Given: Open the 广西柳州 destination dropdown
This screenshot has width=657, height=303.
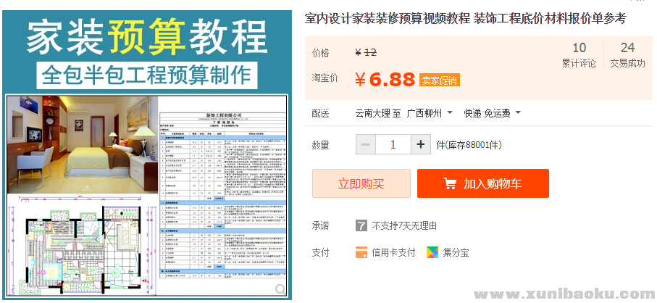Looking at the screenshot, I should pos(430,113).
